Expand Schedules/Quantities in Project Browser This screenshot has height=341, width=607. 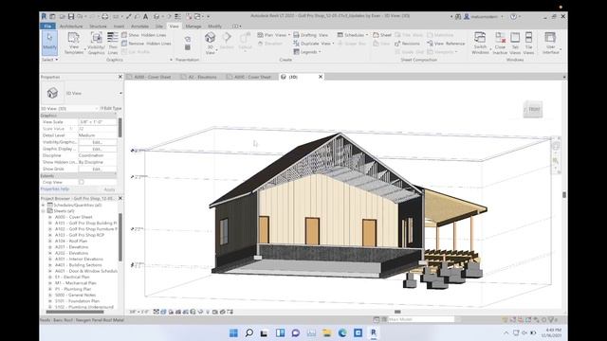point(44,206)
